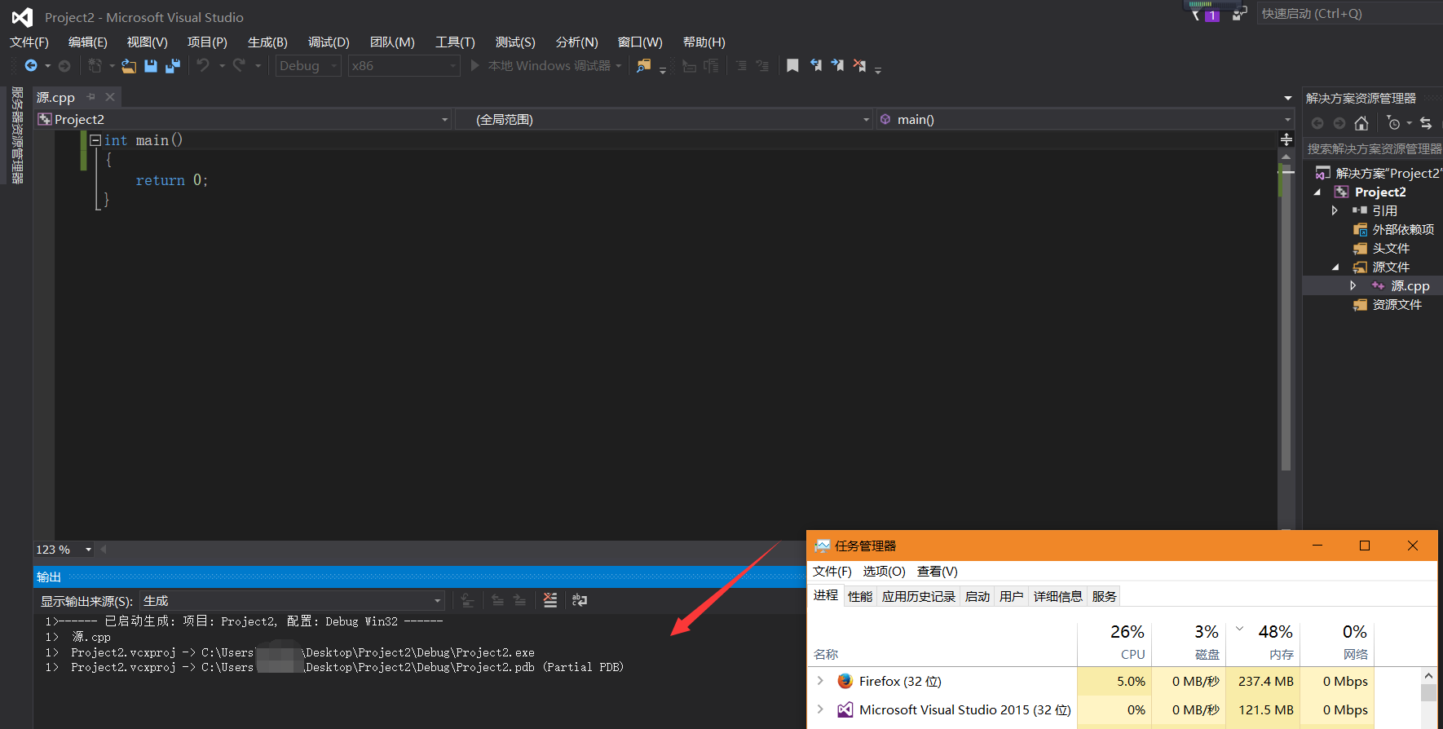Click Sync with Active Document arrows icon
Viewport: 1443px width, 729px height.
(1426, 123)
